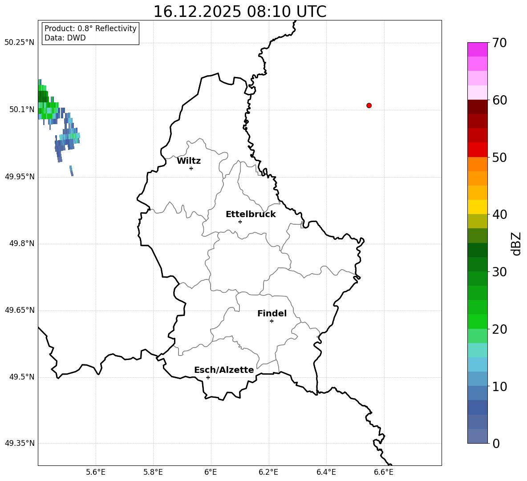
Task: Click the Findel station cross marker
Action: pos(272,321)
